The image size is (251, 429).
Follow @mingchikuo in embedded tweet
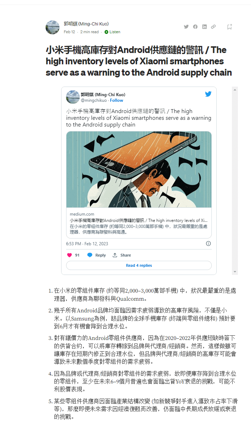(116, 100)
